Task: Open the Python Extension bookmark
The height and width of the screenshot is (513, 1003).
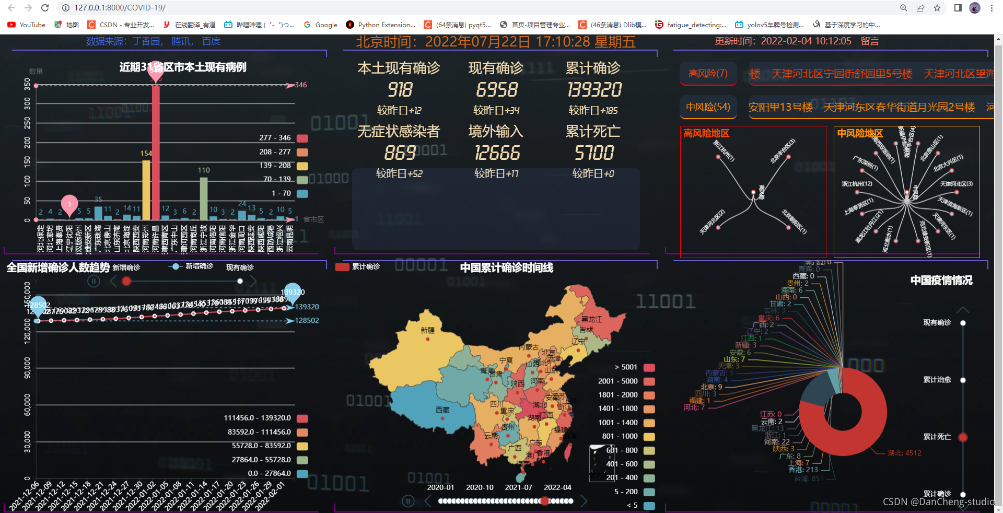Action: point(380,25)
